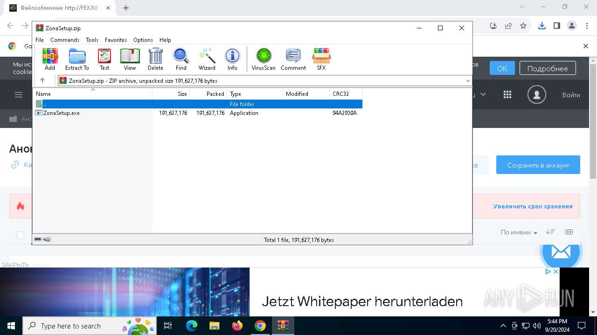
Task: Show hidden tray icons chevron
Action: tap(503, 326)
